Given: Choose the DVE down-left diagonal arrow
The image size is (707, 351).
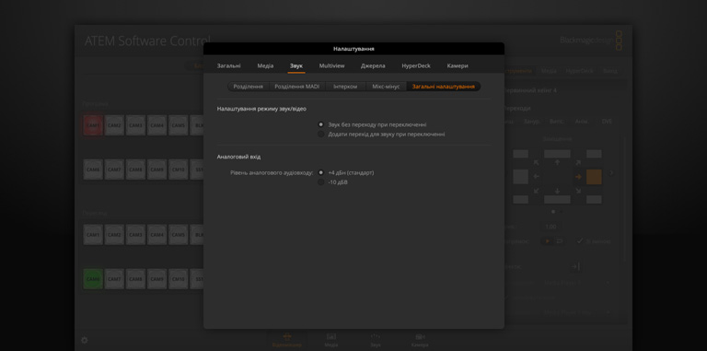Looking at the screenshot, I should (x=536, y=191).
